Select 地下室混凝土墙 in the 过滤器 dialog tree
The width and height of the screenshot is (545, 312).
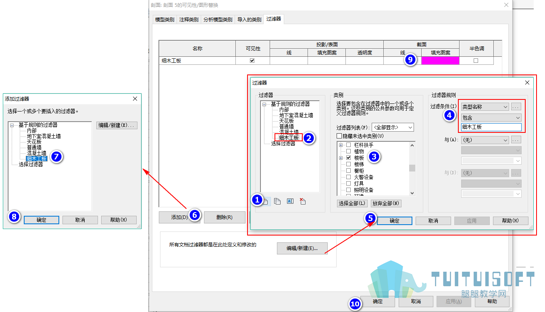tap(296, 115)
